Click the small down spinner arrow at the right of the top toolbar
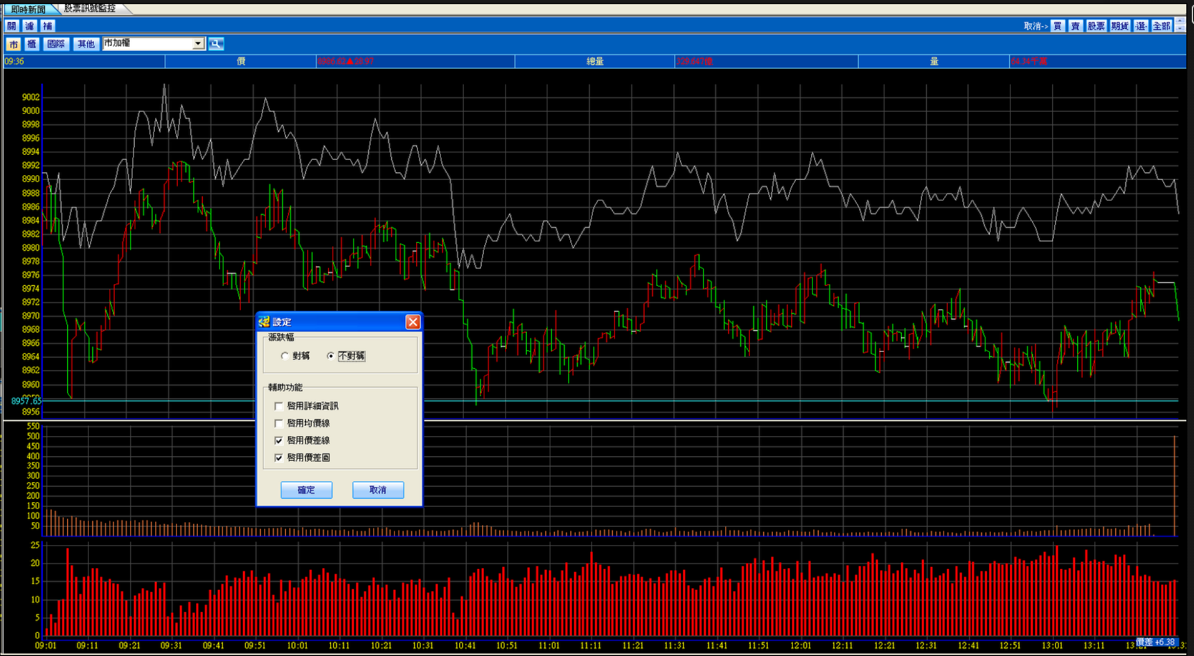This screenshot has height=656, width=1194. click(1180, 29)
